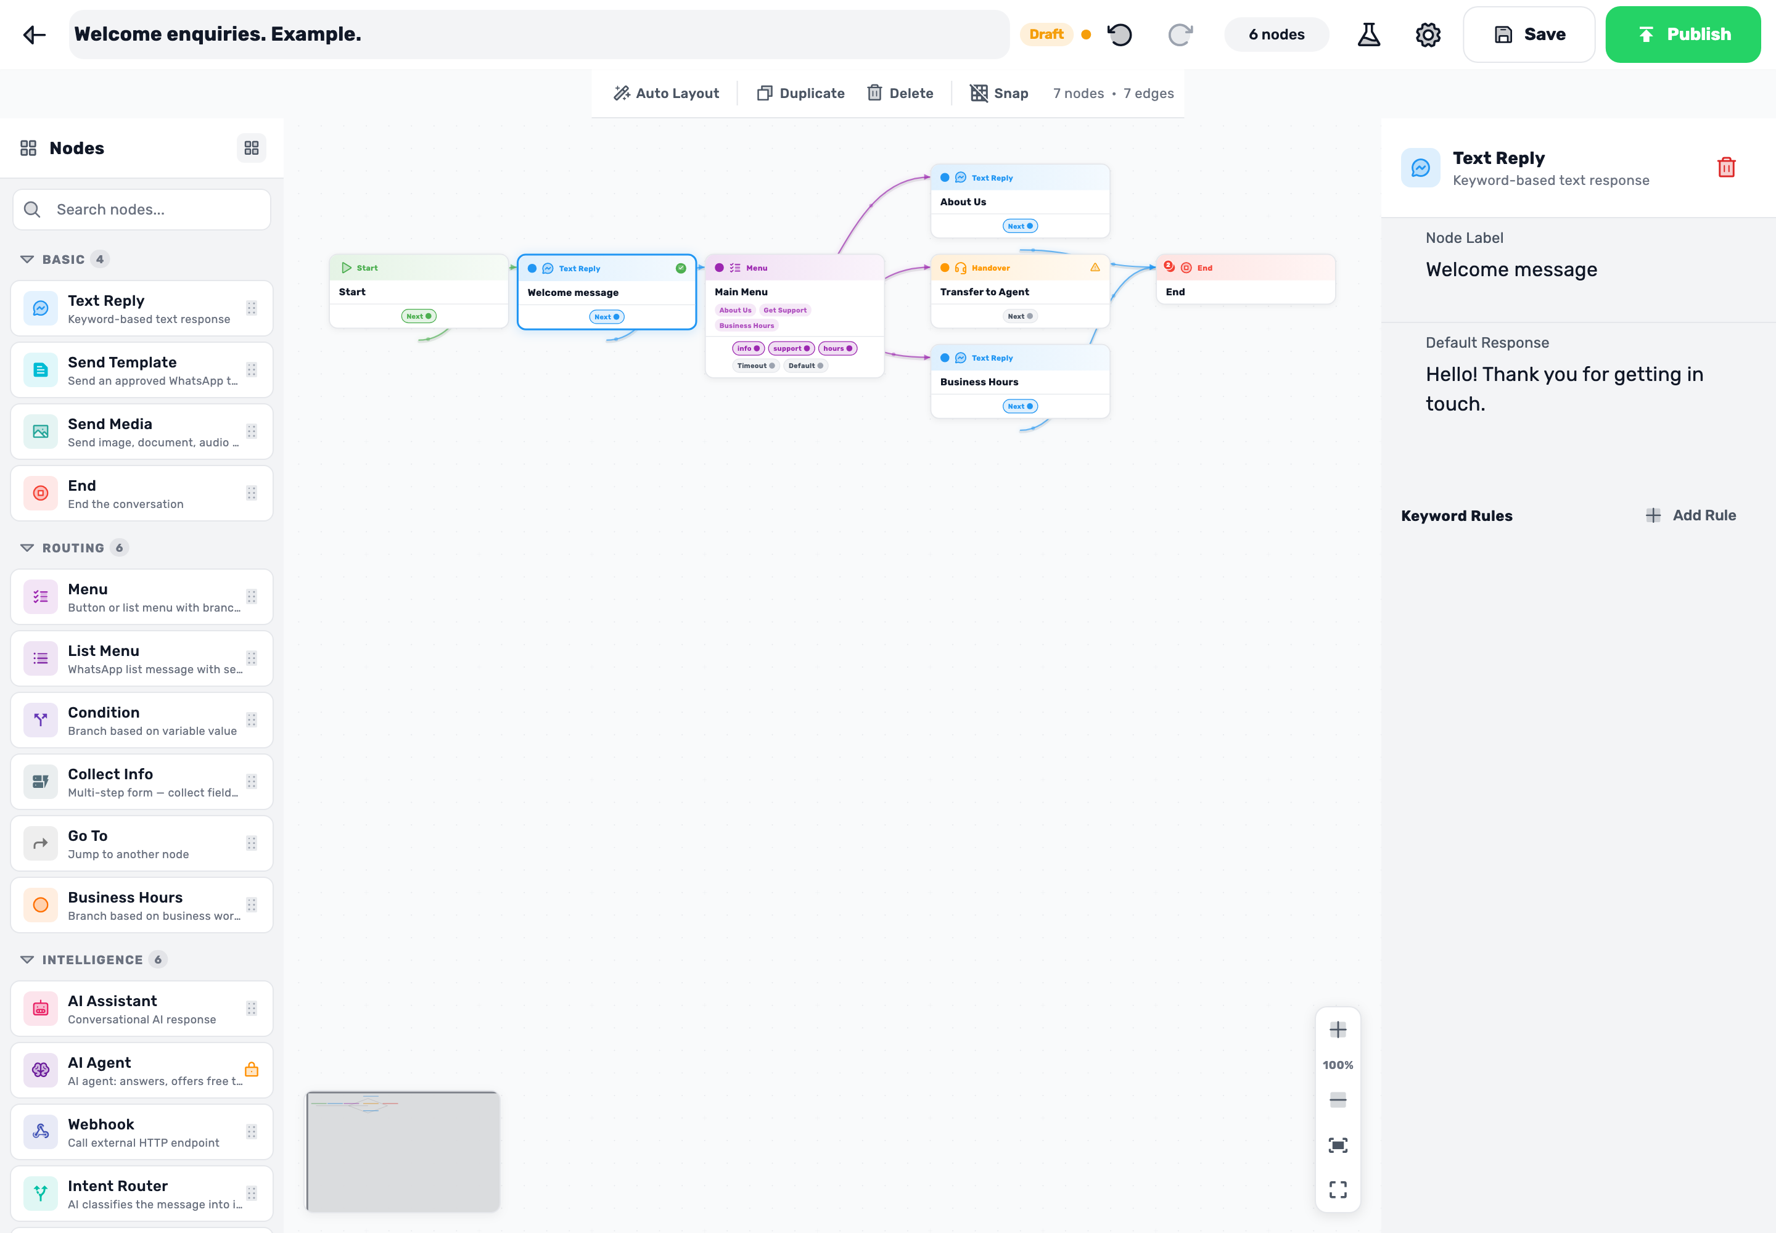Click the 'hours' output port

(x=838, y=348)
